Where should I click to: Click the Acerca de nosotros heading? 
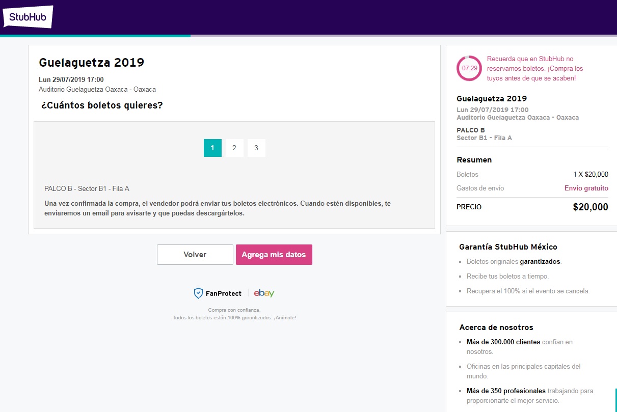coord(496,327)
